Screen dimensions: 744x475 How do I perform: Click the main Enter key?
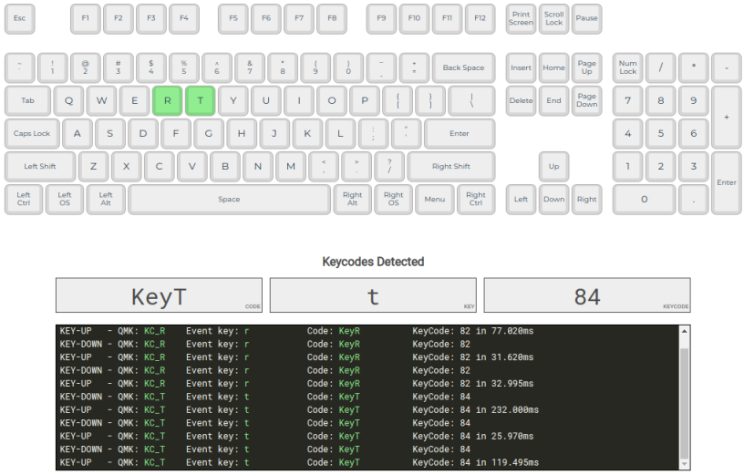coord(459,133)
